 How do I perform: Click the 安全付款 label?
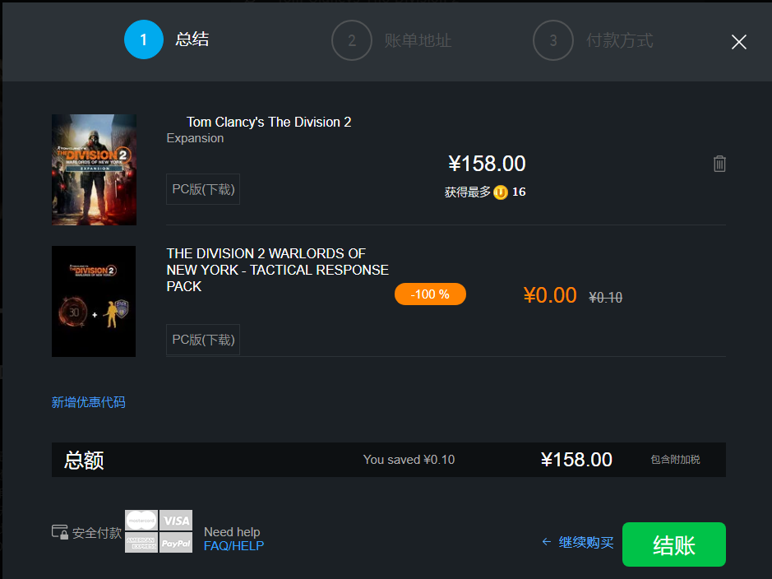tap(97, 533)
